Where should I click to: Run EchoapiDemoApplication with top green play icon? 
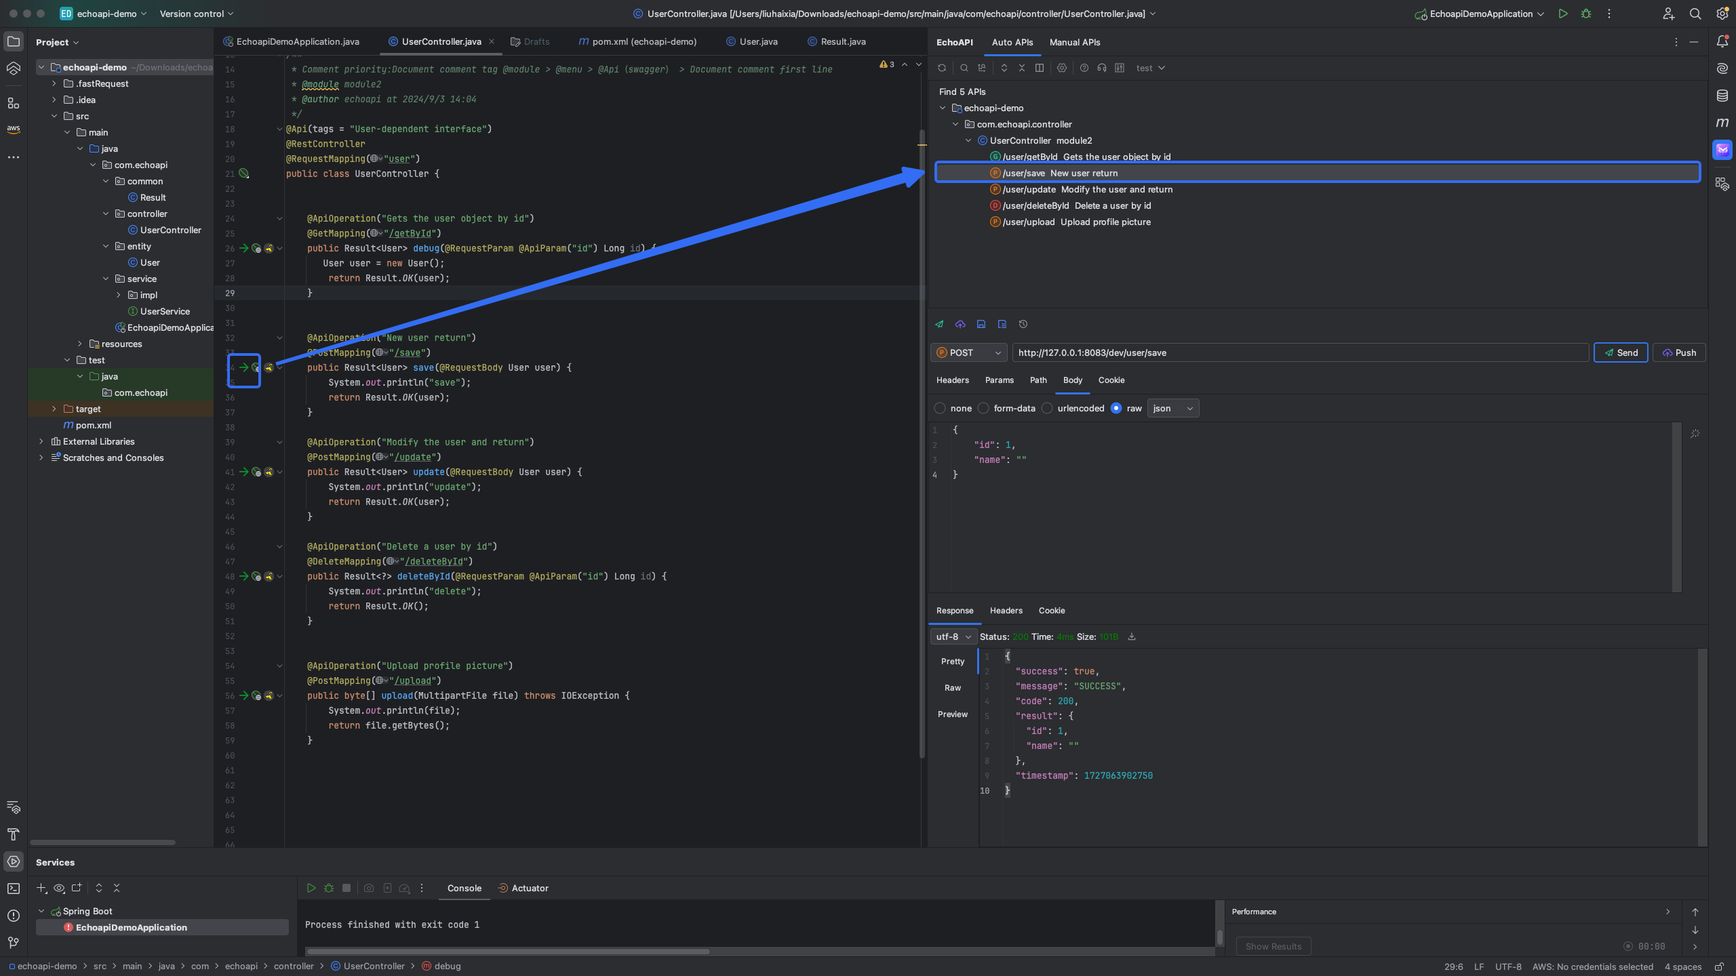click(1563, 14)
